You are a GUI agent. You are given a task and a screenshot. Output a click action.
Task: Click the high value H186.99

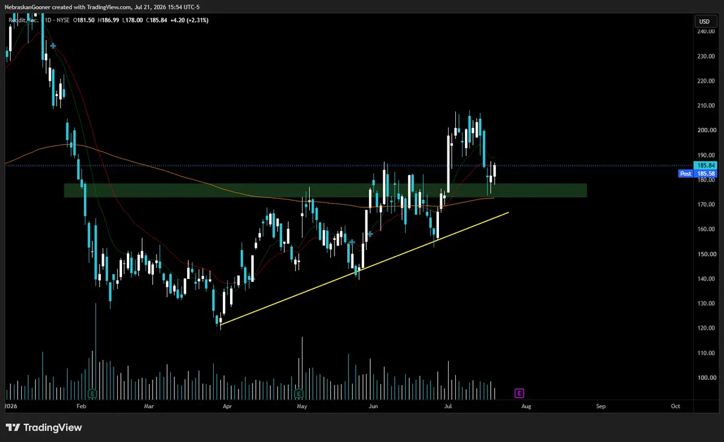tap(109, 21)
